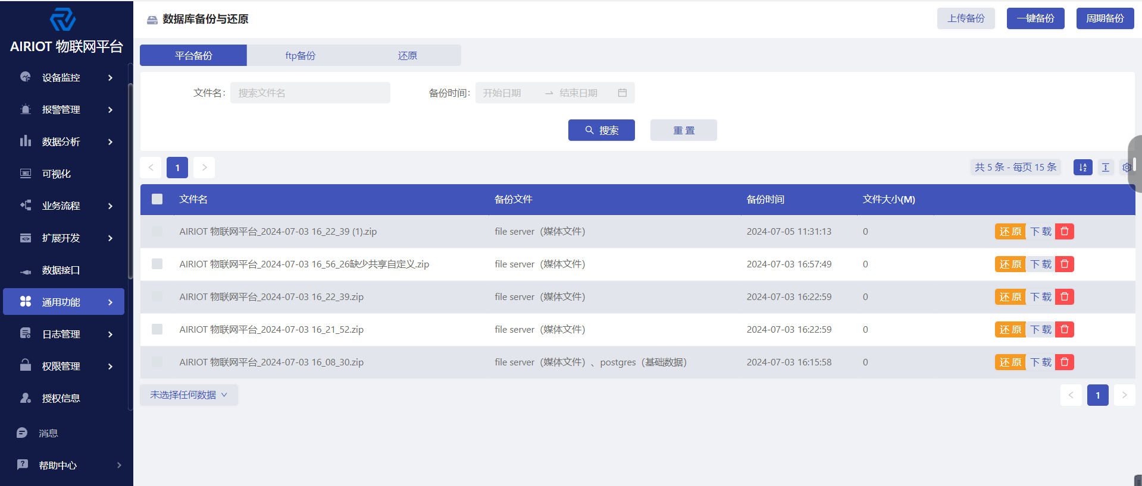Delete backup 16_08_30.zip

point(1065,362)
